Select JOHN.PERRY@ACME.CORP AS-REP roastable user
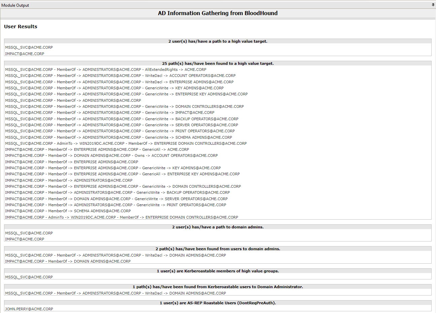 29,309
